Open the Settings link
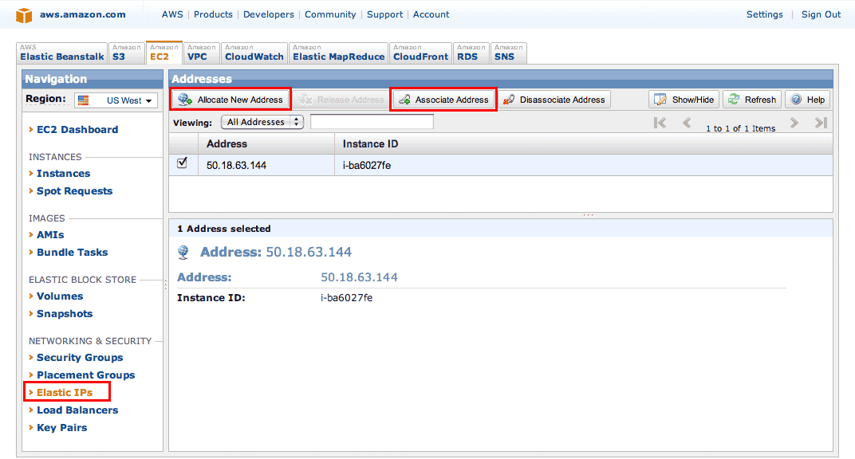This screenshot has height=459, width=855. coord(765,14)
